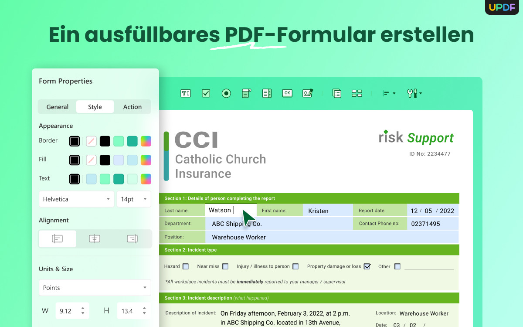Open the Helvetica font dropdown
The image size is (523, 327).
(x=76, y=199)
